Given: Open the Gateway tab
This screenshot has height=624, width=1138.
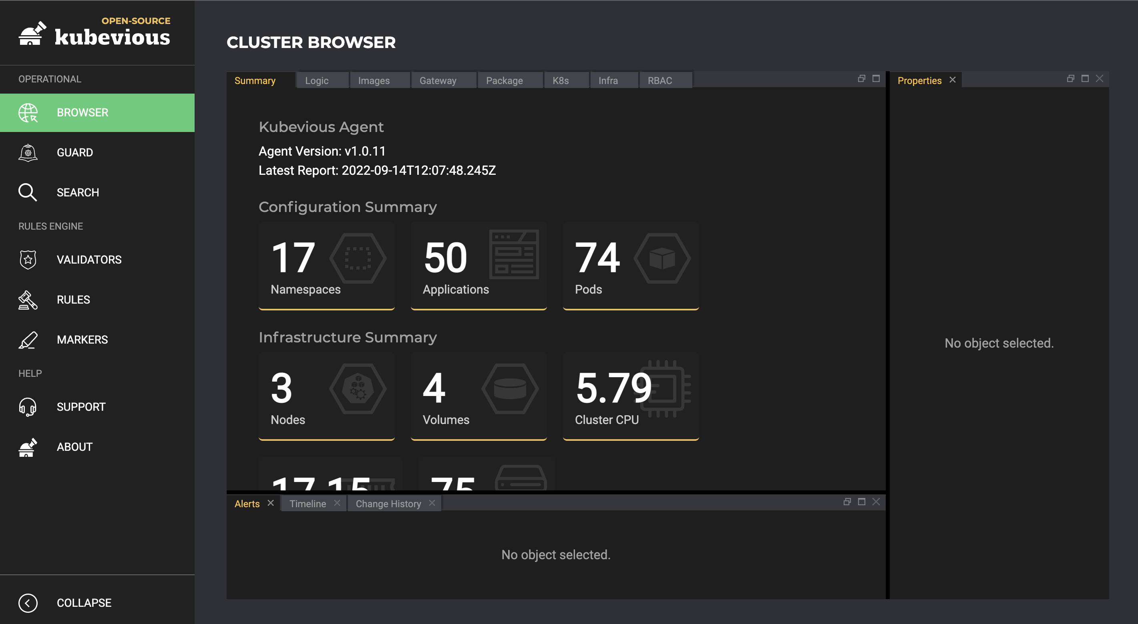Looking at the screenshot, I should (444, 80).
